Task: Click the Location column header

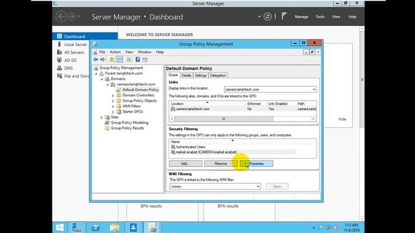Action: (x=207, y=104)
